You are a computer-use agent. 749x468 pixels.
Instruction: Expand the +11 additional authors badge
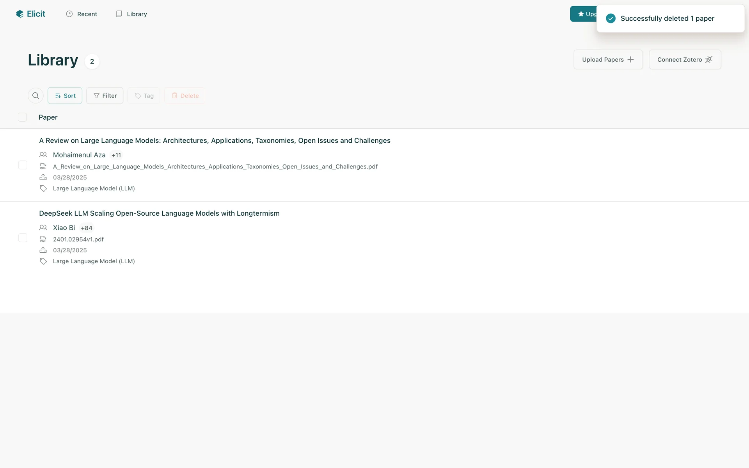click(116, 155)
